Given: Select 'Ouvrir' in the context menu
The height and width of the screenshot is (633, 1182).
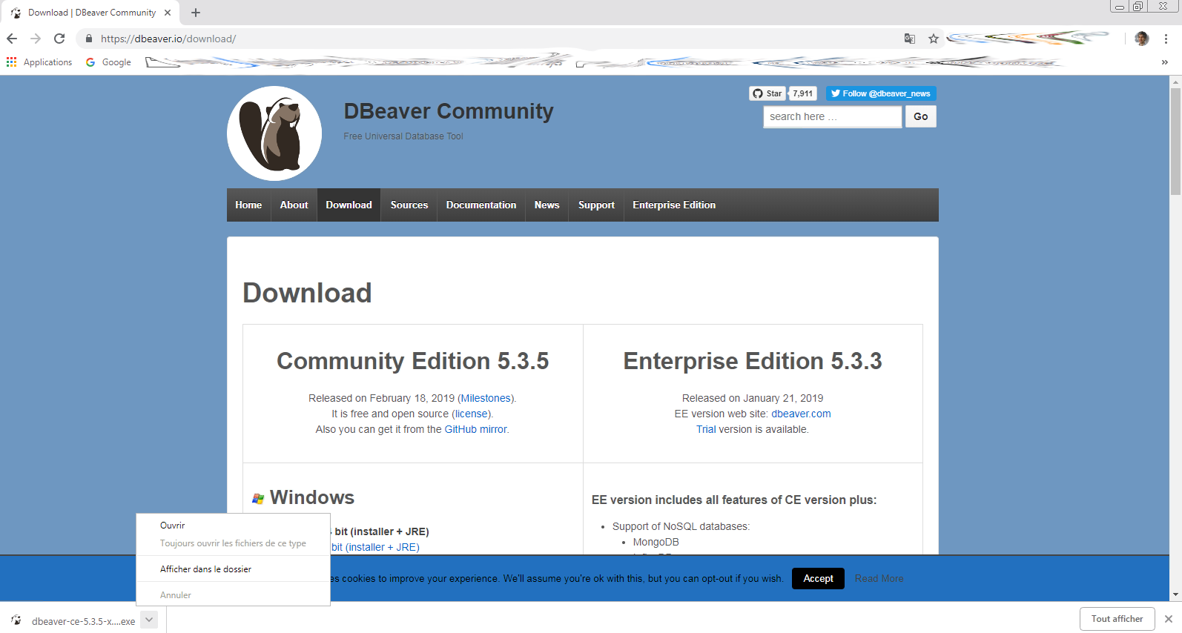Looking at the screenshot, I should [173, 526].
